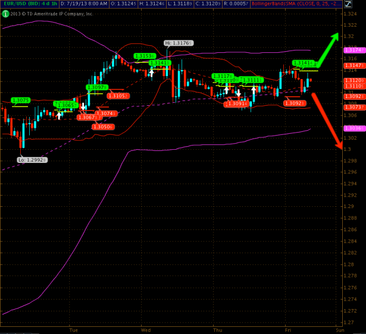Click the Hi: 1.3176 price bubble

tap(178, 43)
